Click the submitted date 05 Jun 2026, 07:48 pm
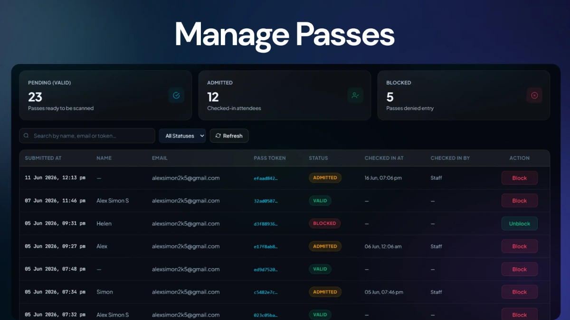Viewport: 570px width, 320px height. (x=55, y=269)
